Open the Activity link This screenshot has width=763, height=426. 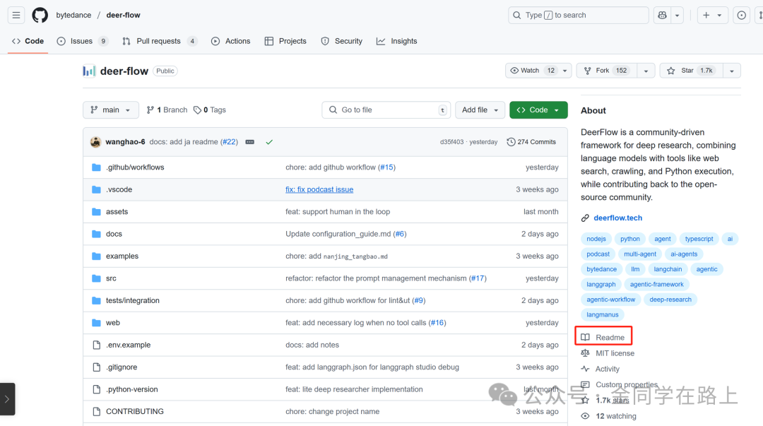click(601, 369)
